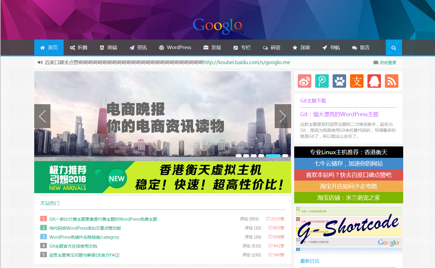Open the Weibo social icon
The height and width of the screenshot is (268, 435).
pos(304,81)
